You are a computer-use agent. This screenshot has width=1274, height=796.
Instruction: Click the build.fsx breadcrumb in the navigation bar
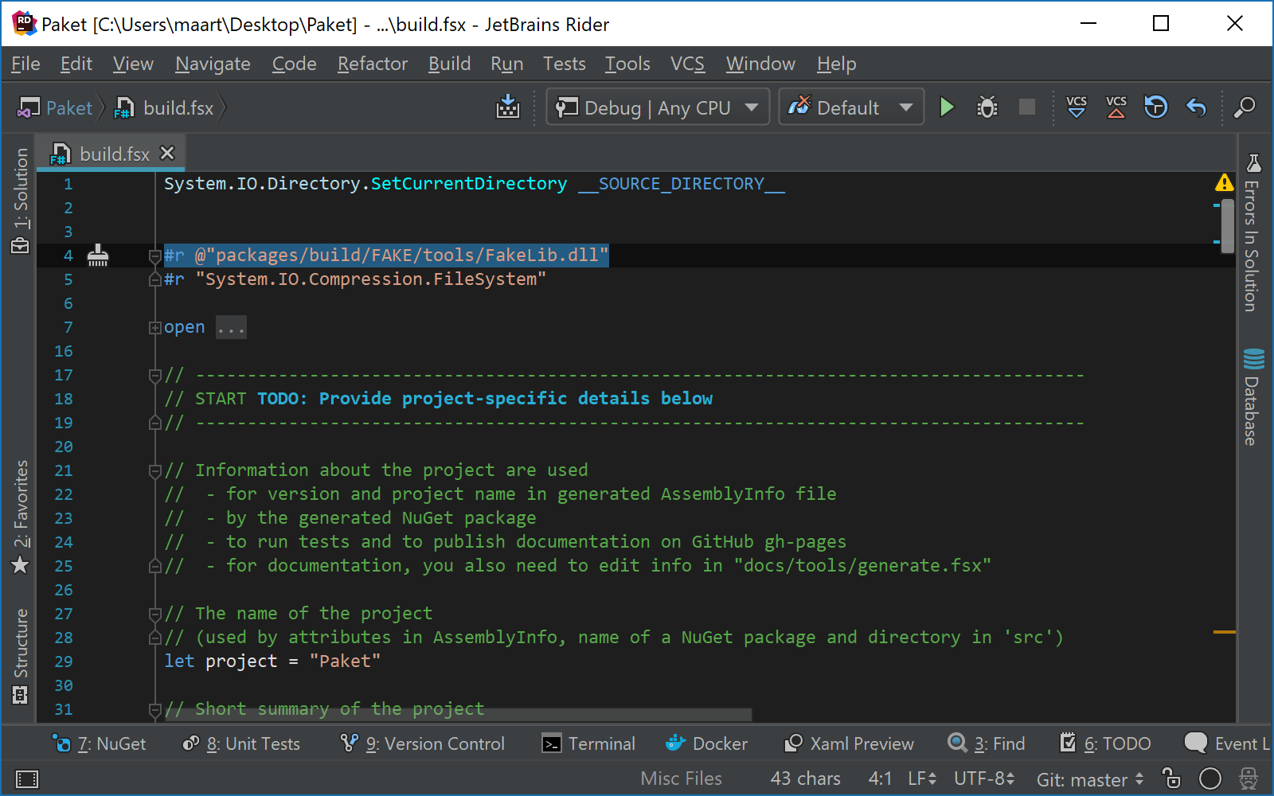pyautogui.click(x=165, y=107)
